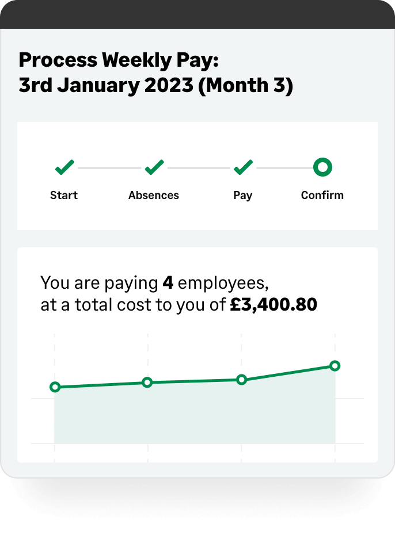Pick the third data point on the line

tap(242, 380)
